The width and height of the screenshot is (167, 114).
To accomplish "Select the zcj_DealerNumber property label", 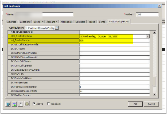I will (21, 40).
